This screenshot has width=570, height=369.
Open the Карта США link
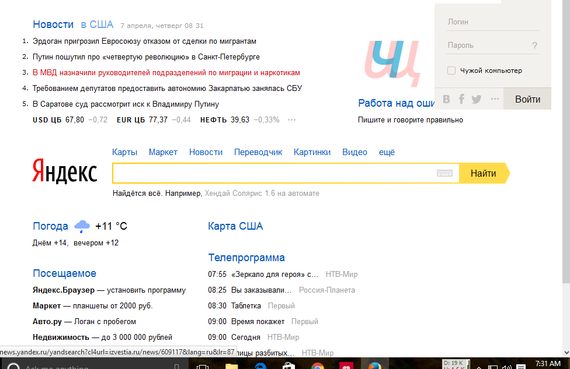[235, 226]
